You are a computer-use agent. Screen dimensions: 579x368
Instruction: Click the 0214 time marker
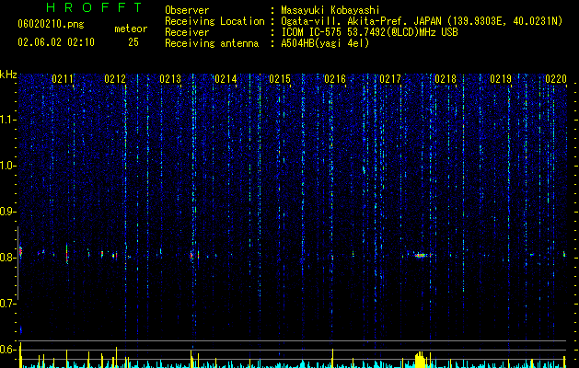coord(226,79)
